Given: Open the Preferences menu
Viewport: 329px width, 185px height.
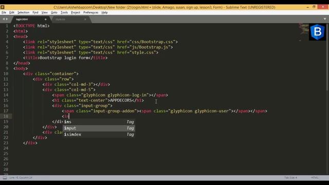Looking at the screenshot, I should coord(90,12).
